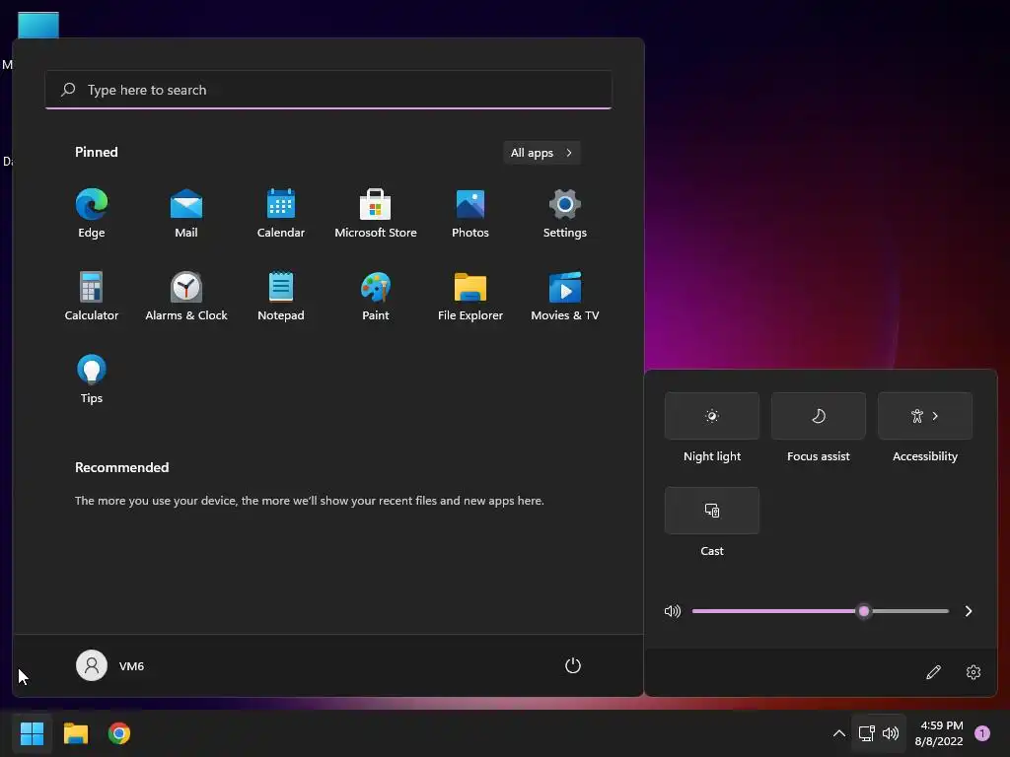Select the Pinned section heading
1010x757 pixels.
(x=97, y=152)
